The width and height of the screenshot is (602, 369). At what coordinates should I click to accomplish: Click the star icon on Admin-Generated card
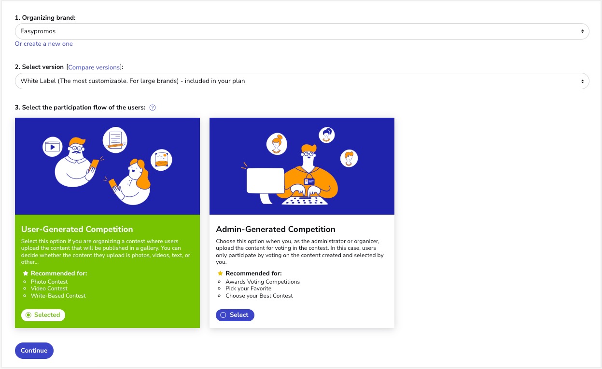[221, 273]
